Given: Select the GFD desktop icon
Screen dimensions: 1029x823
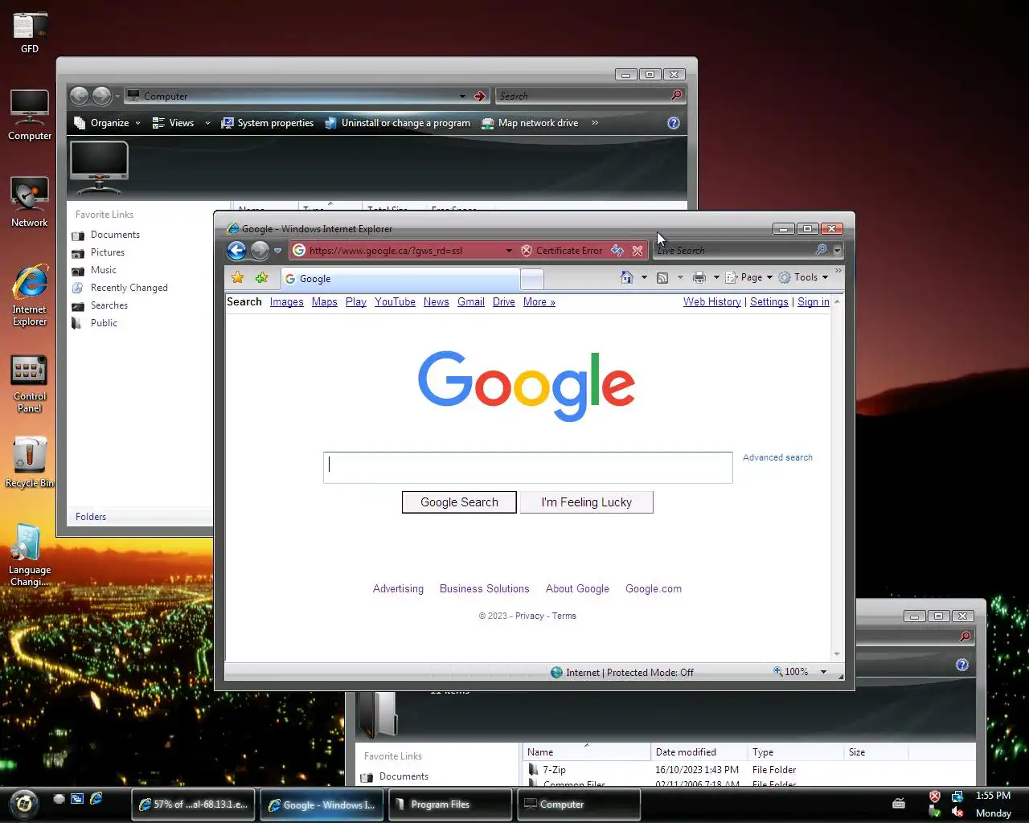Looking at the screenshot, I should [x=30, y=34].
